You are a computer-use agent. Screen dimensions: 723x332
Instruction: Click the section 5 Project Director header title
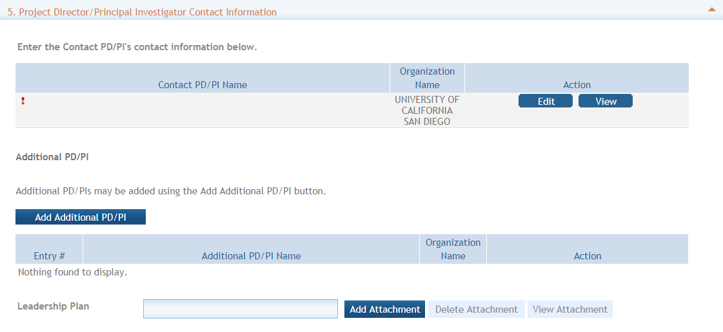[142, 12]
